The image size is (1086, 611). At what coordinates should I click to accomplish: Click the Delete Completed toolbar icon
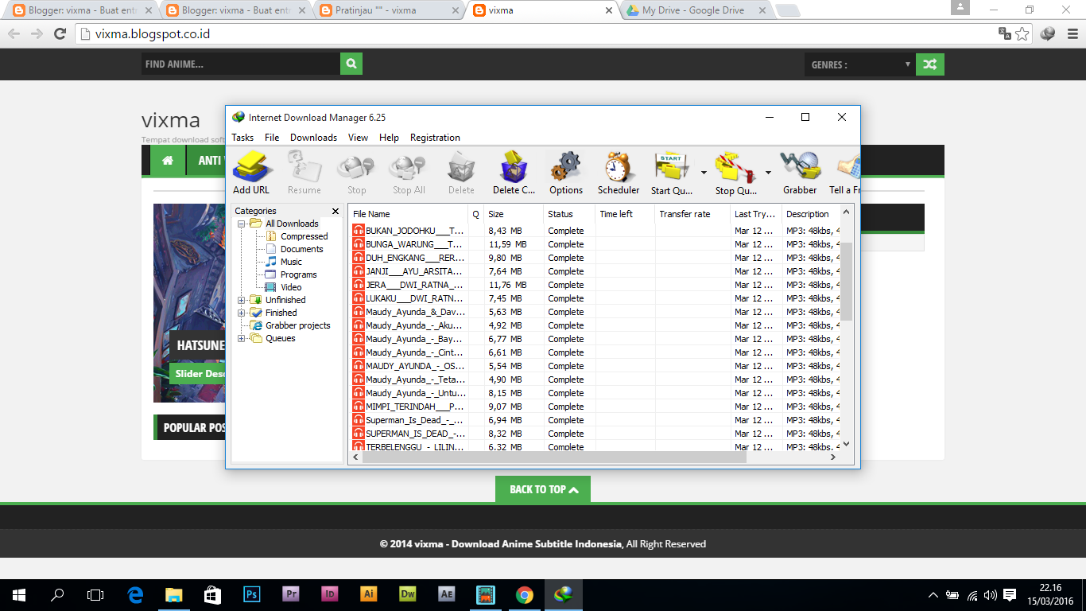point(514,166)
